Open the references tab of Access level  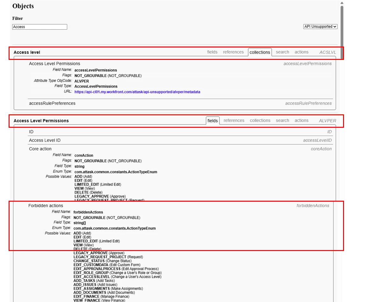[x=233, y=52]
